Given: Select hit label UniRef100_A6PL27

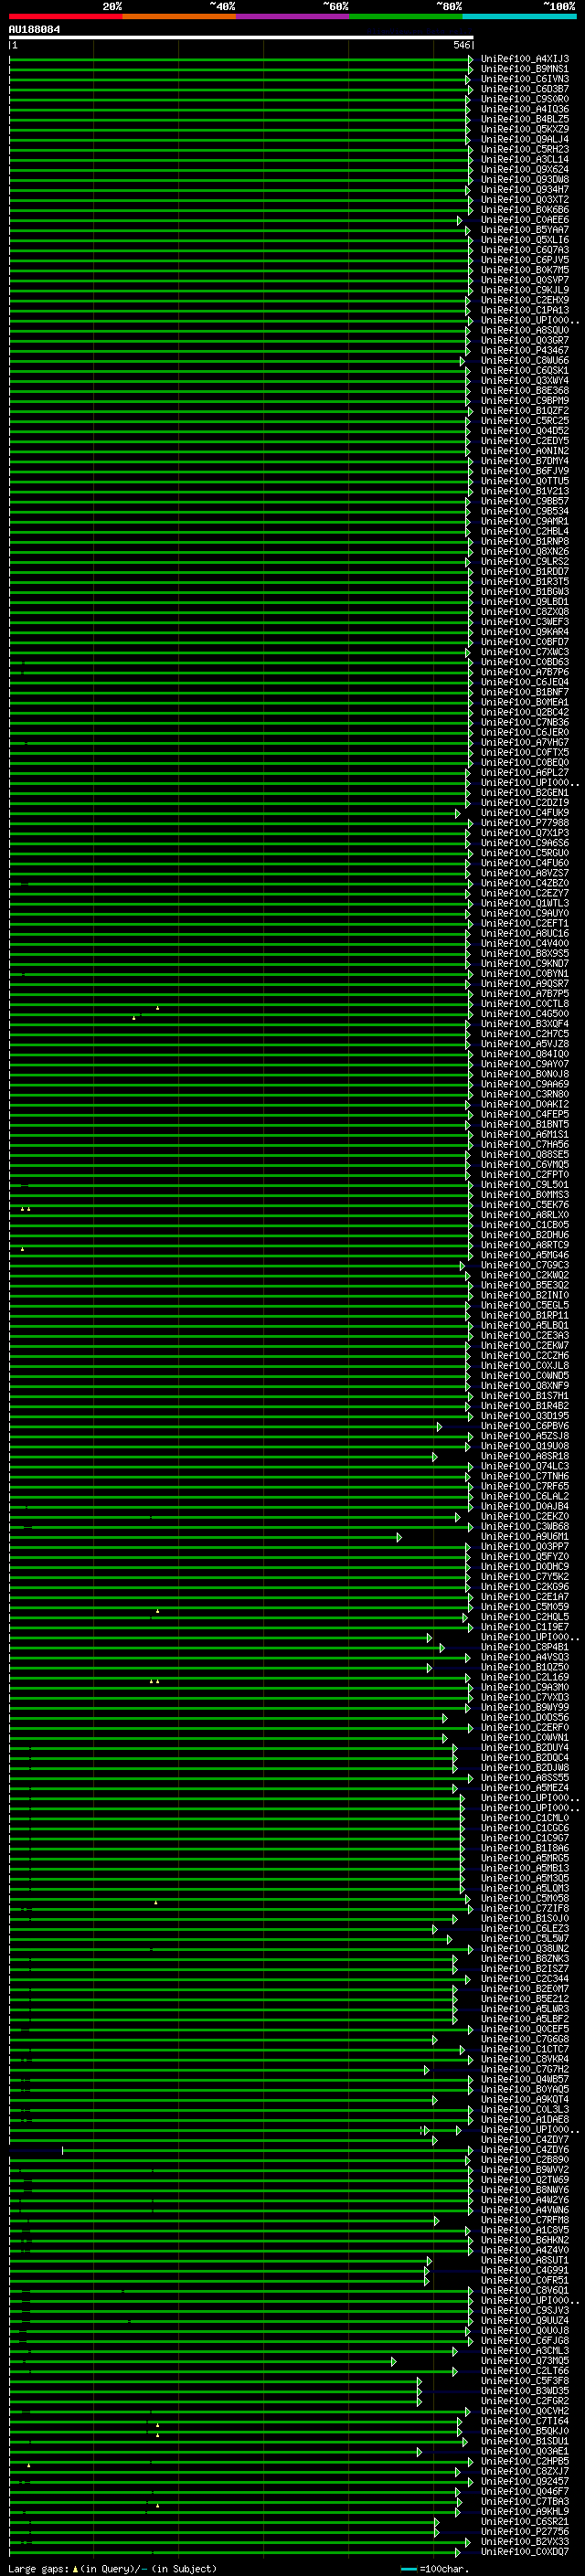Looking at the screenshot, I should [x=525, y=773].
